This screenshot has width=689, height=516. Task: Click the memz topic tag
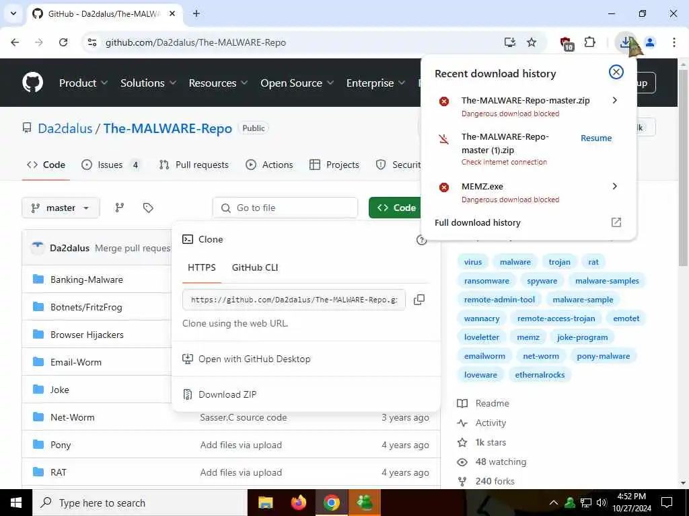tap(528, 337)
